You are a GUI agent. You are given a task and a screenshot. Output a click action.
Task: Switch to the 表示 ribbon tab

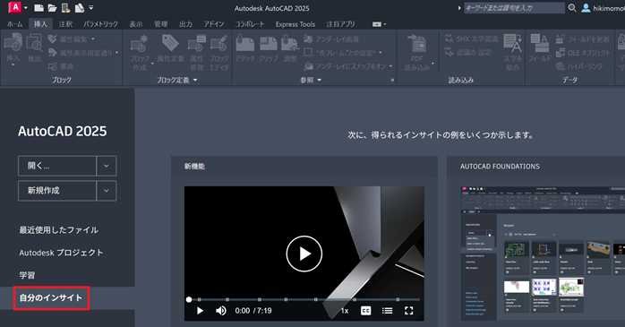136,24
